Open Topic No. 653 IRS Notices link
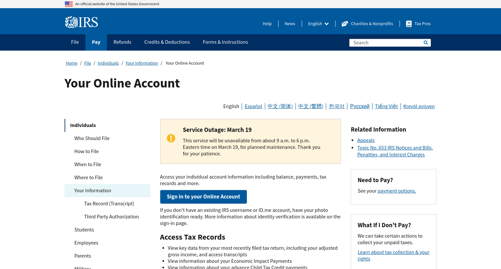This screenshot has height=269, width=501. point(395,151)
